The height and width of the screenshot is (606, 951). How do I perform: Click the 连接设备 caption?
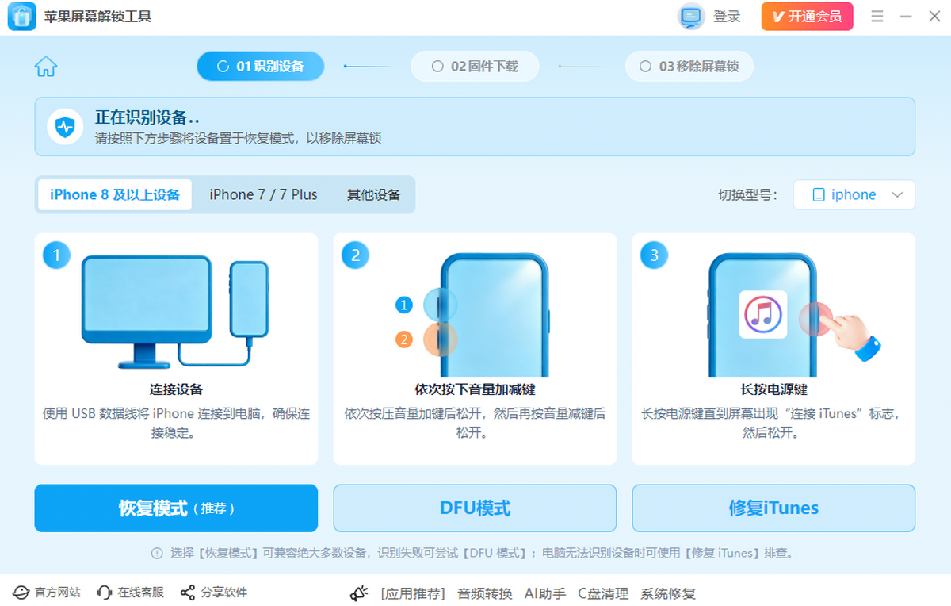click(176, 389)
